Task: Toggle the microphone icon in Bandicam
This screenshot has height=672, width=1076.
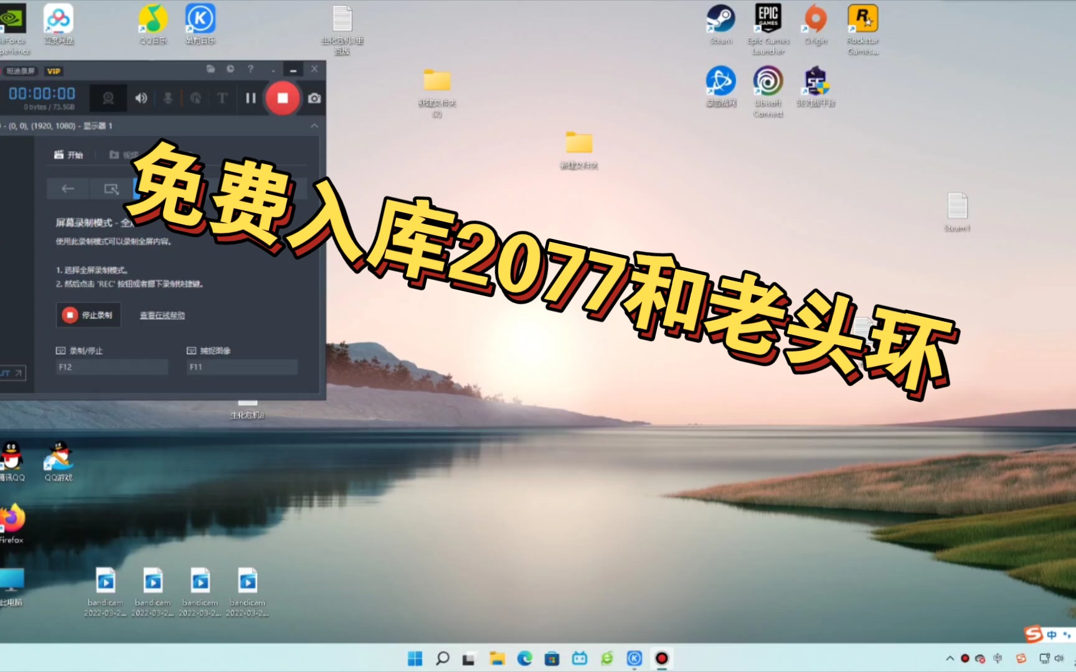Action: [x=168, y=98]
